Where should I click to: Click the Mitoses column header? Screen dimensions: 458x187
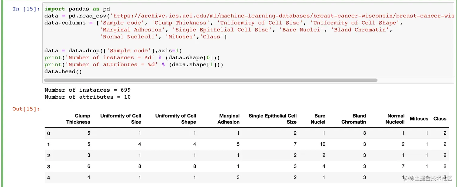pos(419,119)
